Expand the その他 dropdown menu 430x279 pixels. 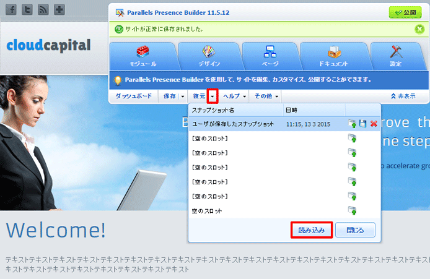click(267, 97)
